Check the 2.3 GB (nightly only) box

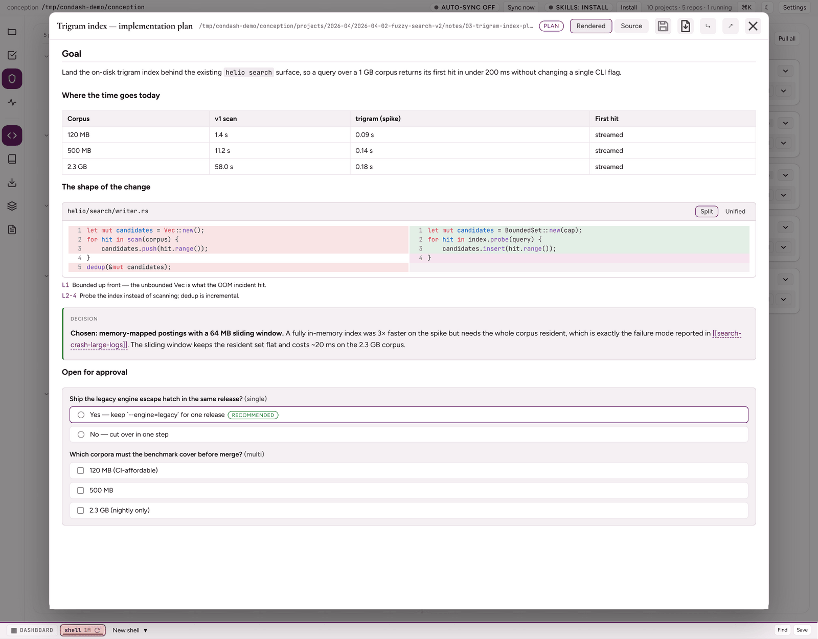tap(80, 510)
